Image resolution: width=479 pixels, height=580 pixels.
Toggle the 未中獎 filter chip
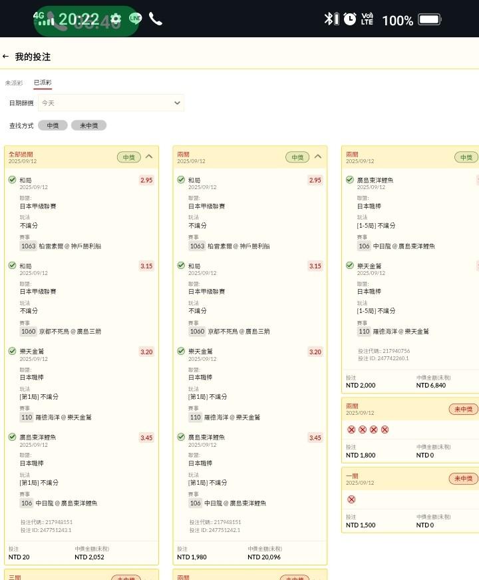click(x=88, y=125)
